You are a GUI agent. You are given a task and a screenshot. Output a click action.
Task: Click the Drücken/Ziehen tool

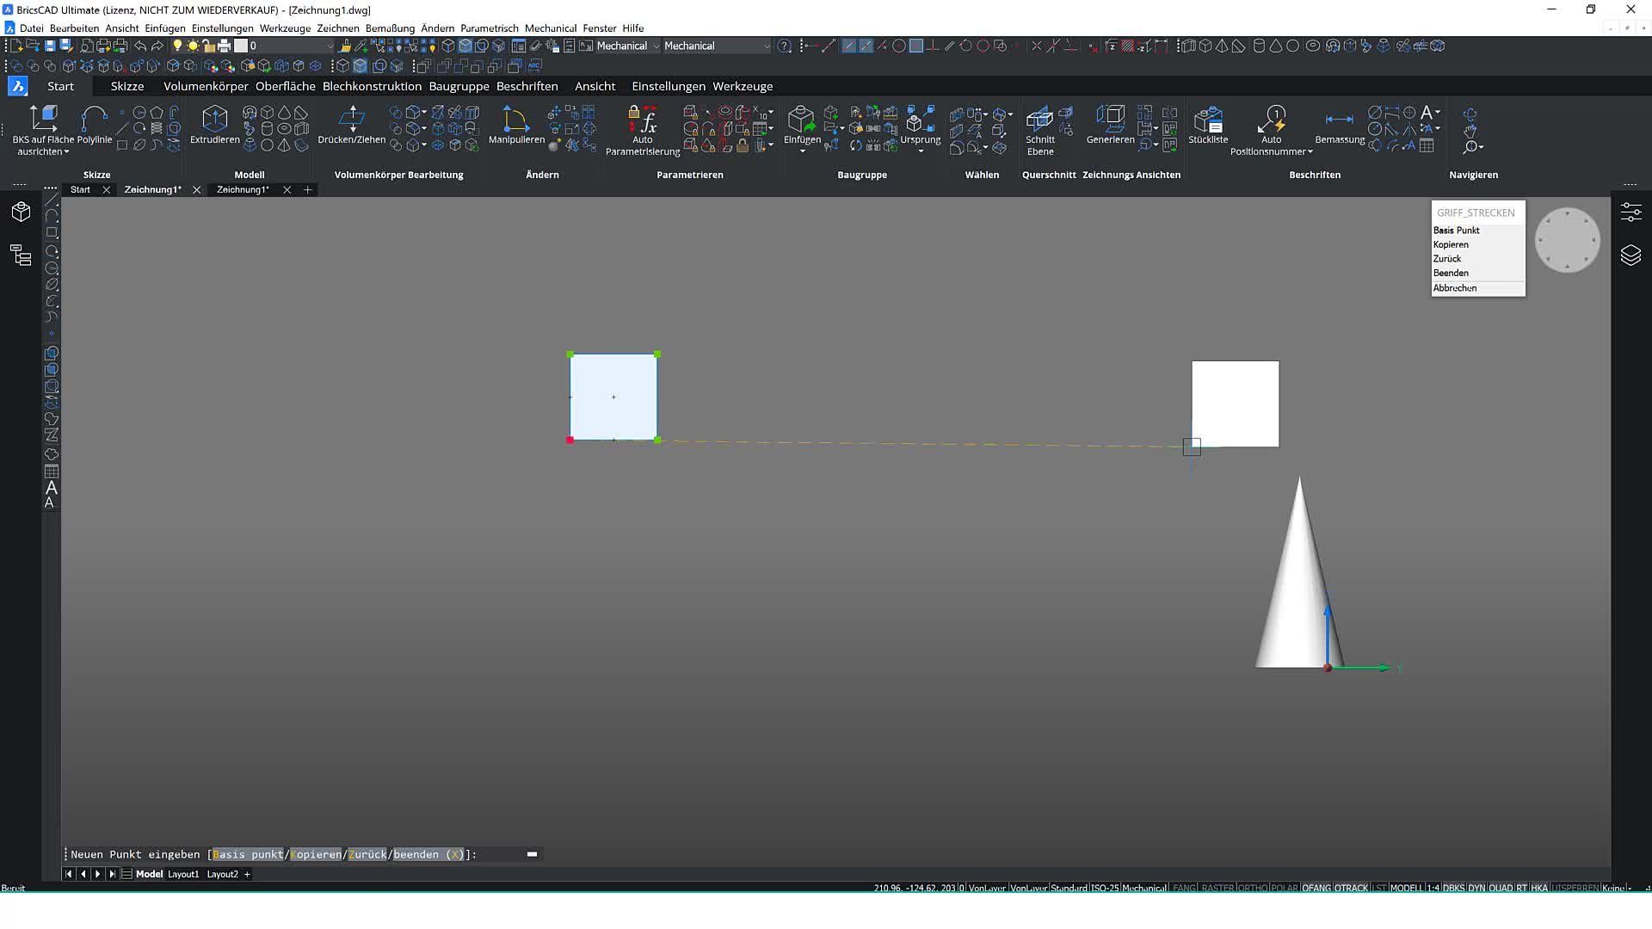coord(351,125)
